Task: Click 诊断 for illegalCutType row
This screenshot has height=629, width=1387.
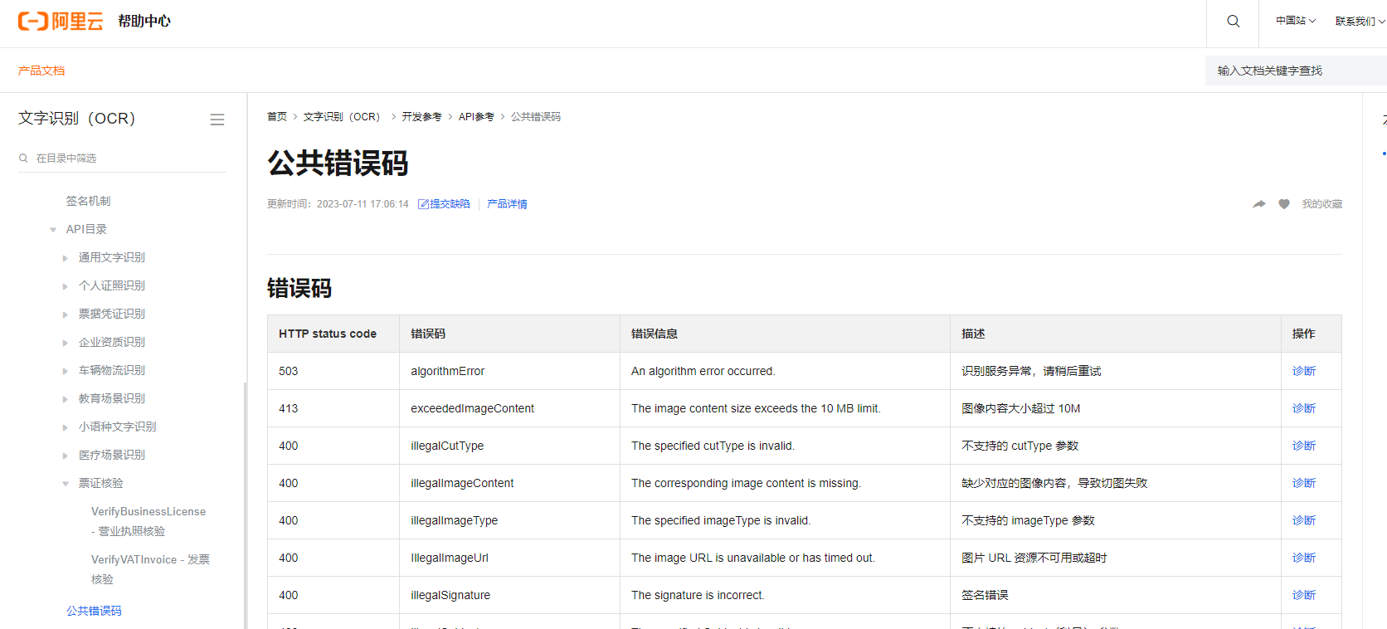Action: [x=1304, y=446]
